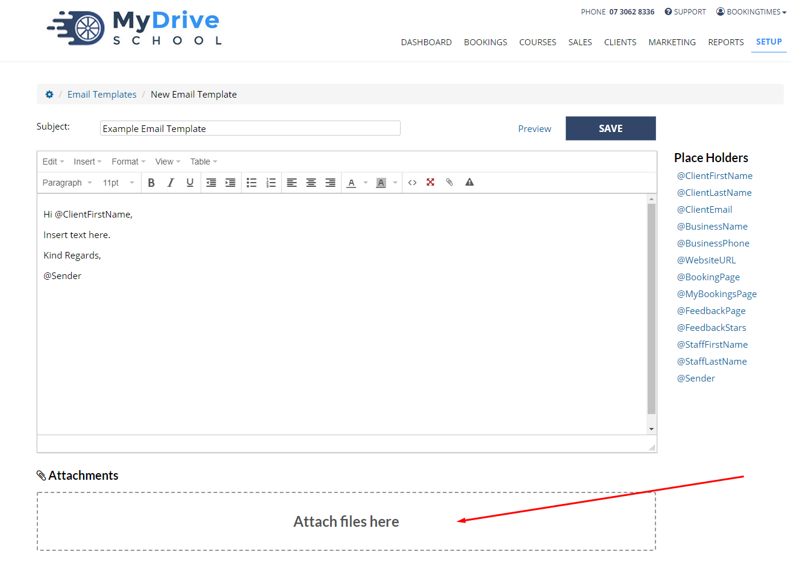
Task: Apply background highlight color
Action: pyautogui.click(x=381, y=183)
